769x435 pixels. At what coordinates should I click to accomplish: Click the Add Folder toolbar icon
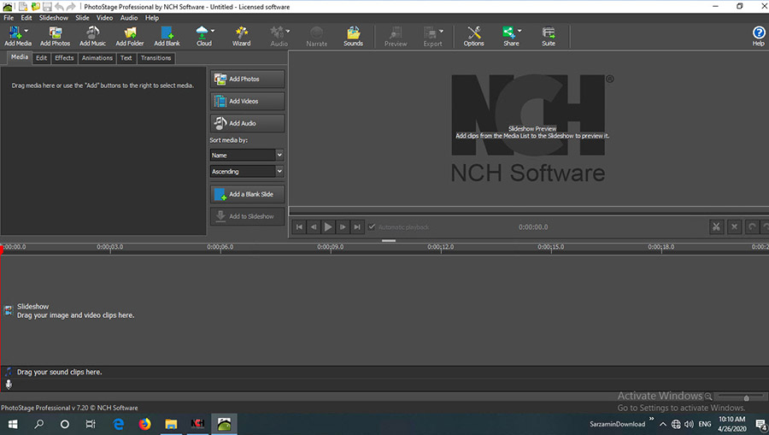130,36
